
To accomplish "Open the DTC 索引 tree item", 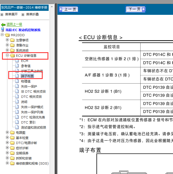I will (28, 122).
